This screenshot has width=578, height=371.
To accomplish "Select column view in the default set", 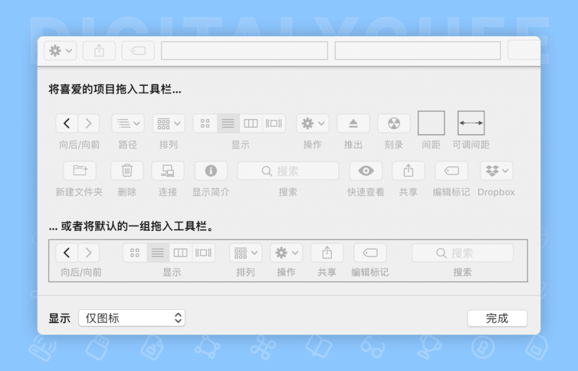I will pos(180,253).
